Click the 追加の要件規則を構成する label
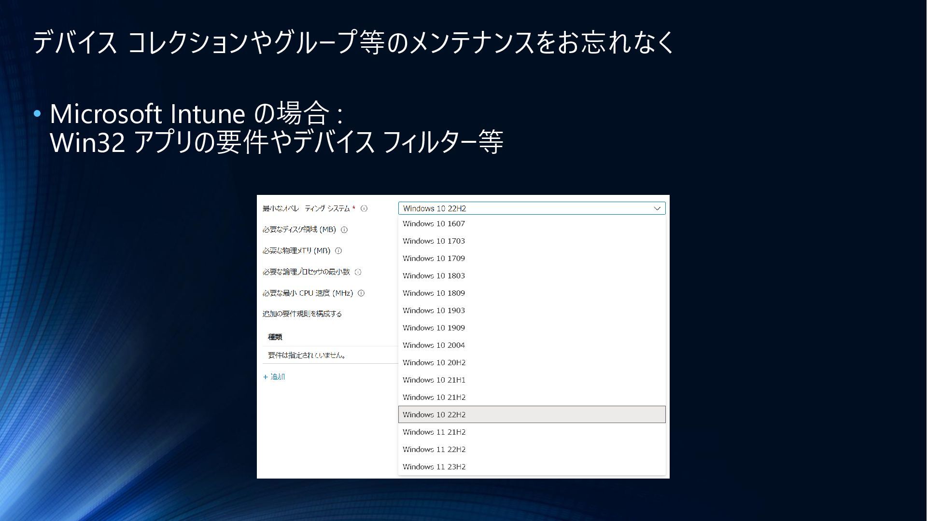Viewport: 927px width, 521px height. pyautogui.click(x=302, y=314)
